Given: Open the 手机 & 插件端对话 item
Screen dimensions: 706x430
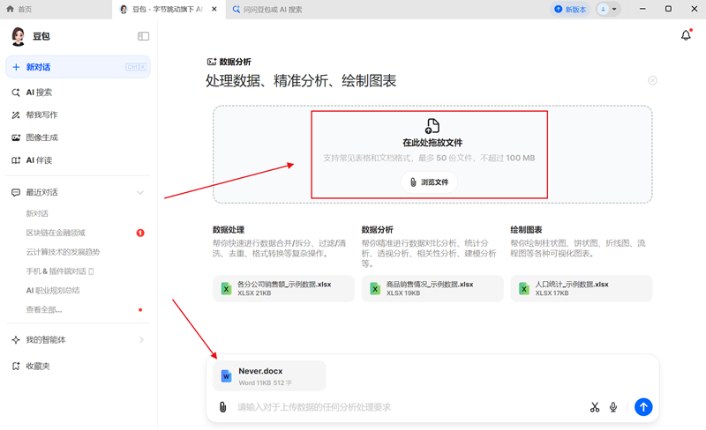Looking at the screenshot, I should [59, 271].
